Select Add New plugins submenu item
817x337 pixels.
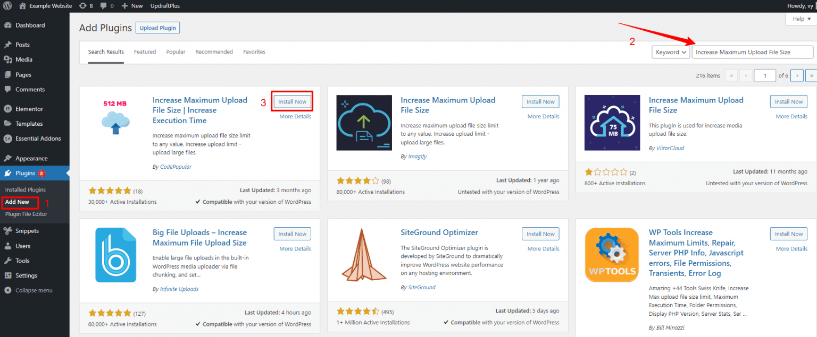coord(17,202)
